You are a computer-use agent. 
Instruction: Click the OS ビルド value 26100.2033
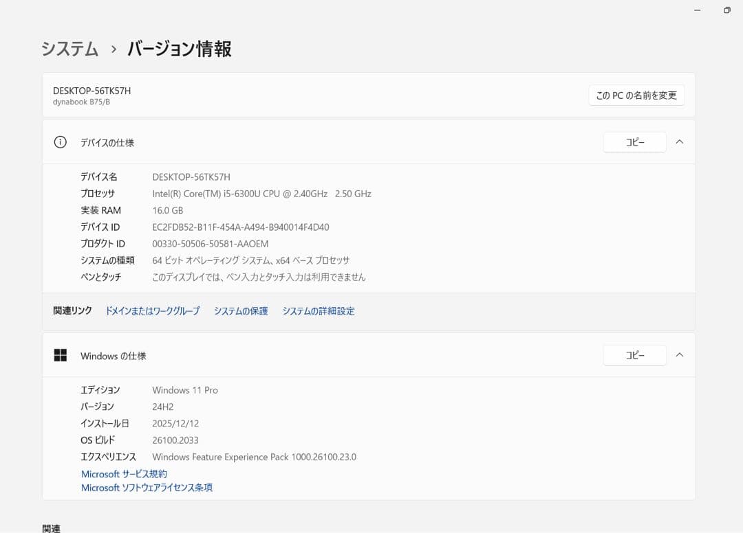(175, 440)
